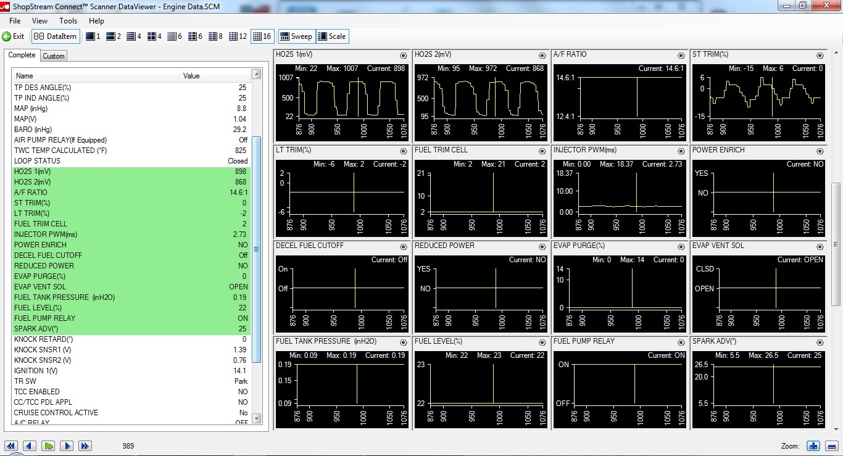Screen dimensions: 843x456
Task: Zoom out with the minus button
Action: point(831,446)
